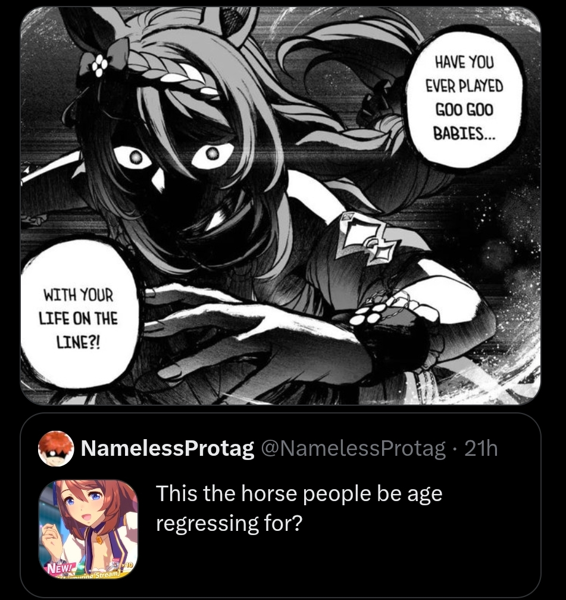Open NamelessProtag's profile avatar

tap(56, 449)
